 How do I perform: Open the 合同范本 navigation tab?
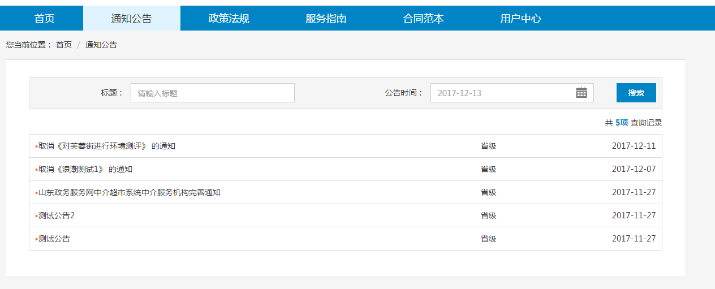423,19
